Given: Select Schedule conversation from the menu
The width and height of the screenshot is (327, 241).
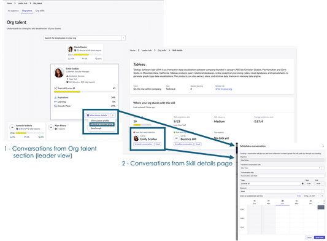Looking at the screenshot, I should (102, 125).
